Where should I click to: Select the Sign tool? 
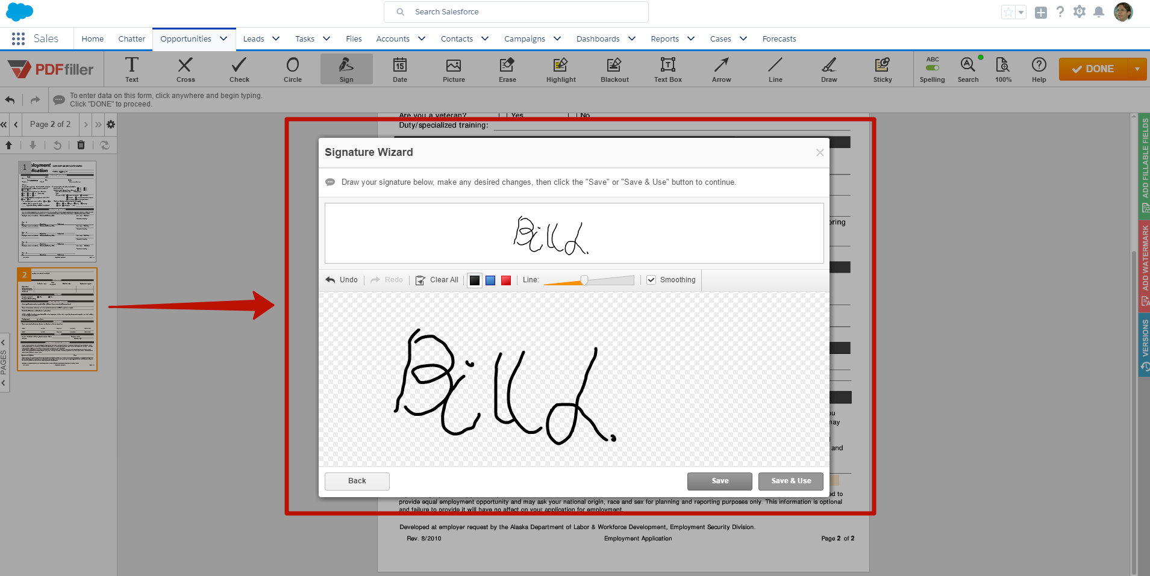click(x=346, y=69)
